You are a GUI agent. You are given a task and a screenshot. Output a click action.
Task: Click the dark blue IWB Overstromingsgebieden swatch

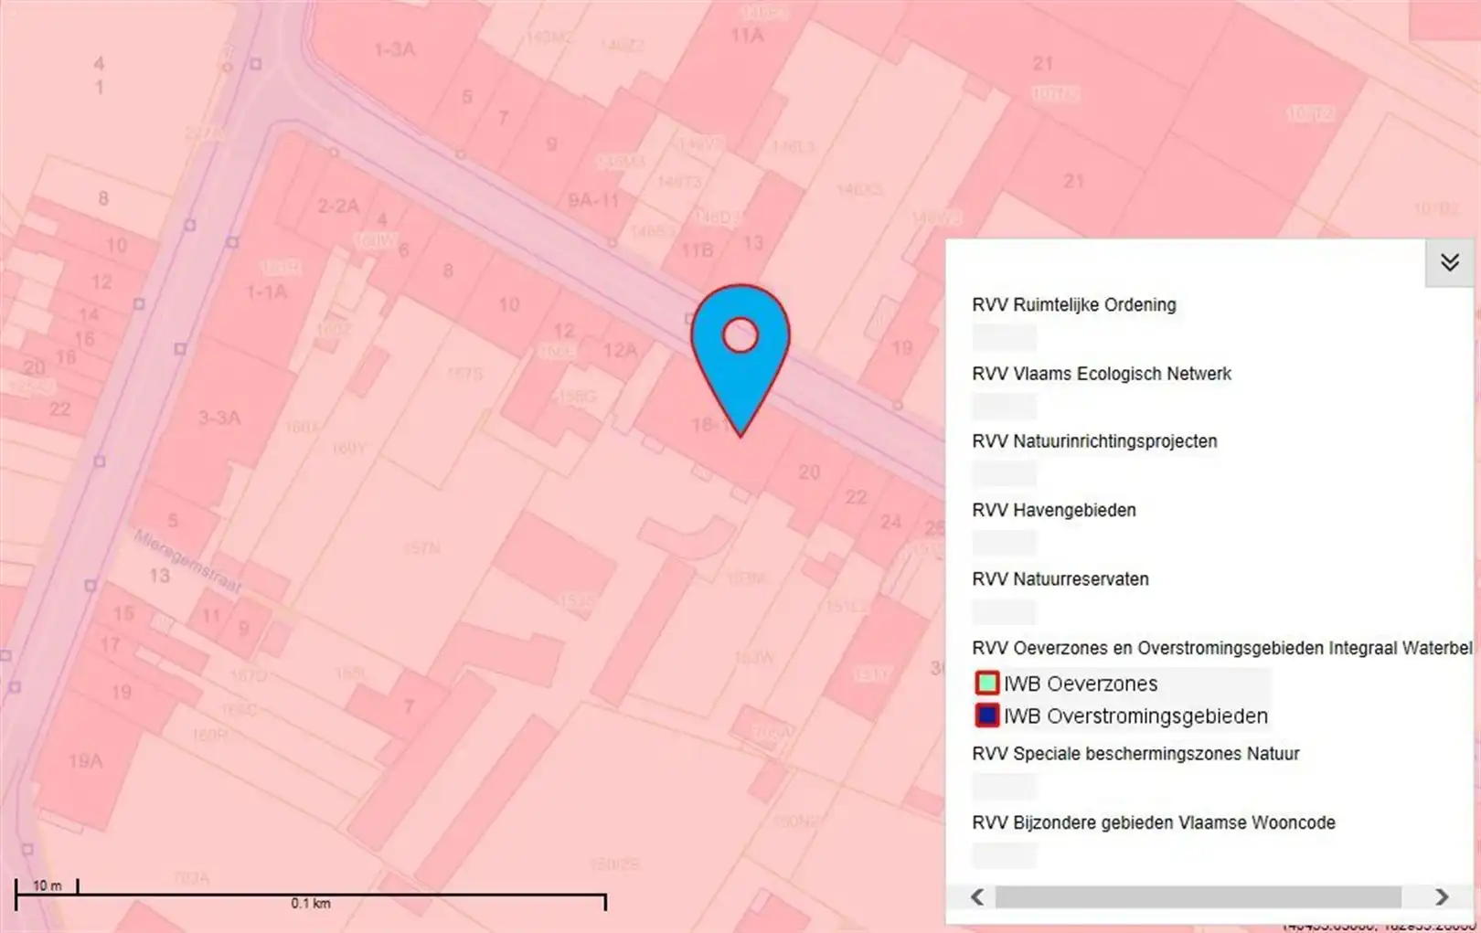[987, 716]
